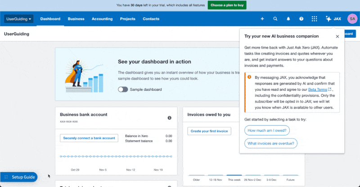Viewport: 360px width, 187px height.
Task: Click the plus quick-add icon
Action: [262, 19]
